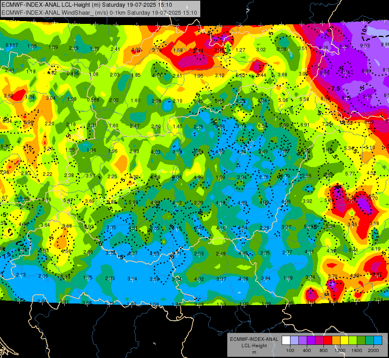Select the orange legend color swatch
Image resolution: width=389 pixels, height=358 pixels.
(x=336, y=340)
